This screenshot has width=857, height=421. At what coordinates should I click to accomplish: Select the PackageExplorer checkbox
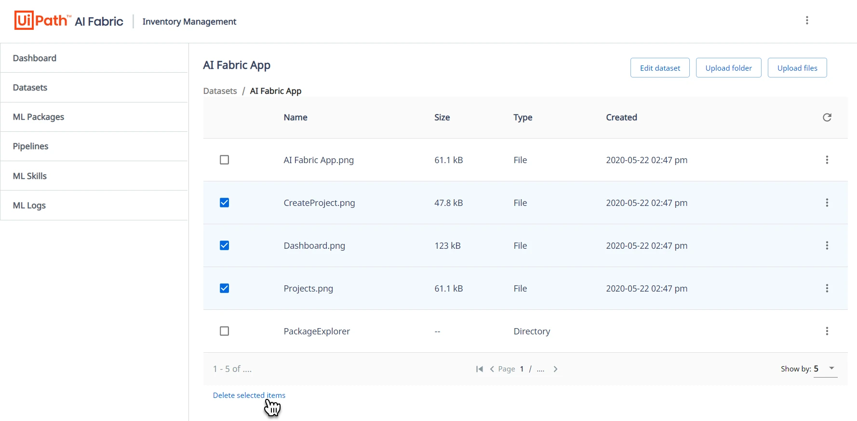tap(224, 331)
